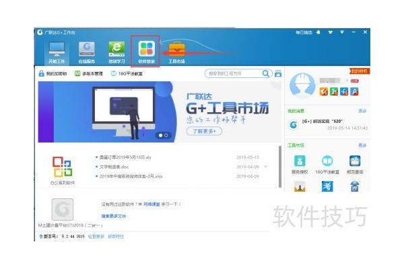Open the [G+] message about "520"
404x269 pixels.
323,121
